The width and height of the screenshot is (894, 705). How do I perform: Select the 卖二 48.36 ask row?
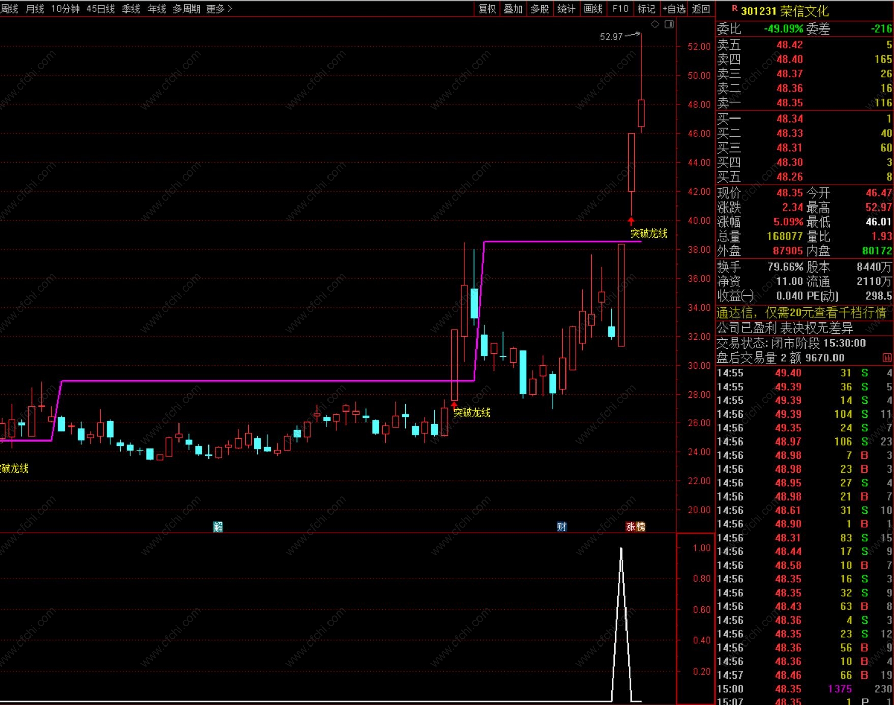coord(804,89)
